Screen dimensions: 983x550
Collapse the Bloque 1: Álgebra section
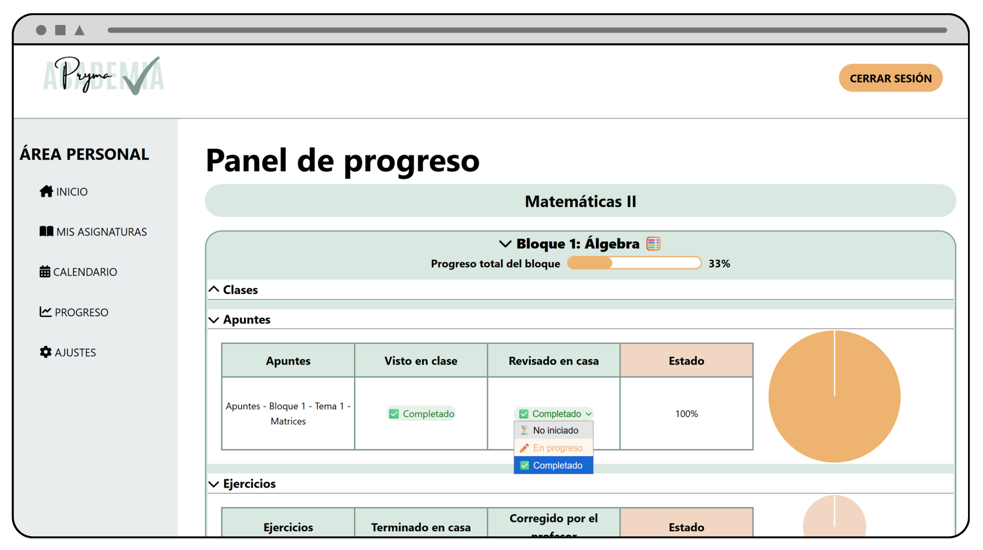[x=505, y=244]
